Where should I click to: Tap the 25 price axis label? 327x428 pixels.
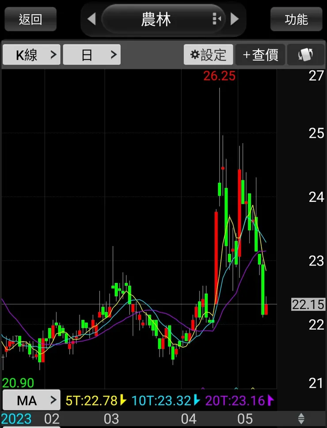pos(316,133)
